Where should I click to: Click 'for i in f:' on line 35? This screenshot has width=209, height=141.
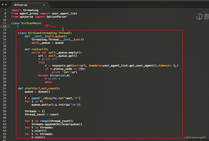[34, 101]
